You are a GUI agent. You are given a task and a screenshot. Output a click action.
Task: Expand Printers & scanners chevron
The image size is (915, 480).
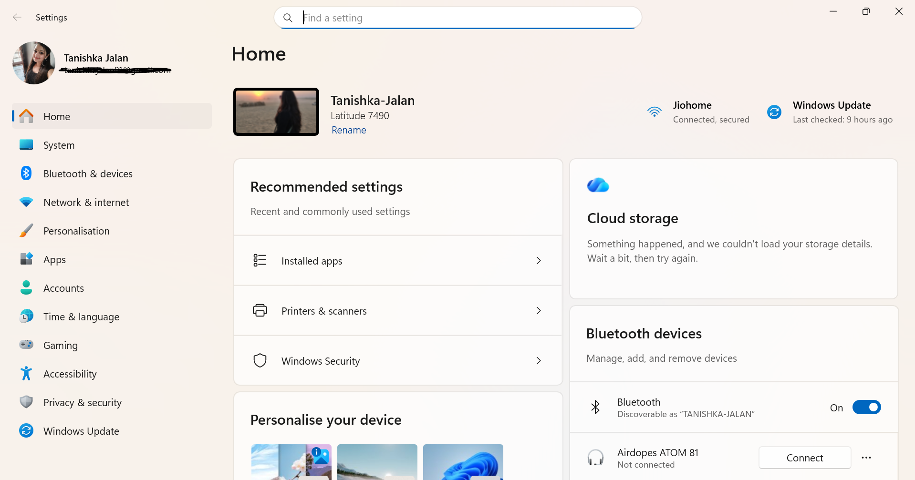539,310
